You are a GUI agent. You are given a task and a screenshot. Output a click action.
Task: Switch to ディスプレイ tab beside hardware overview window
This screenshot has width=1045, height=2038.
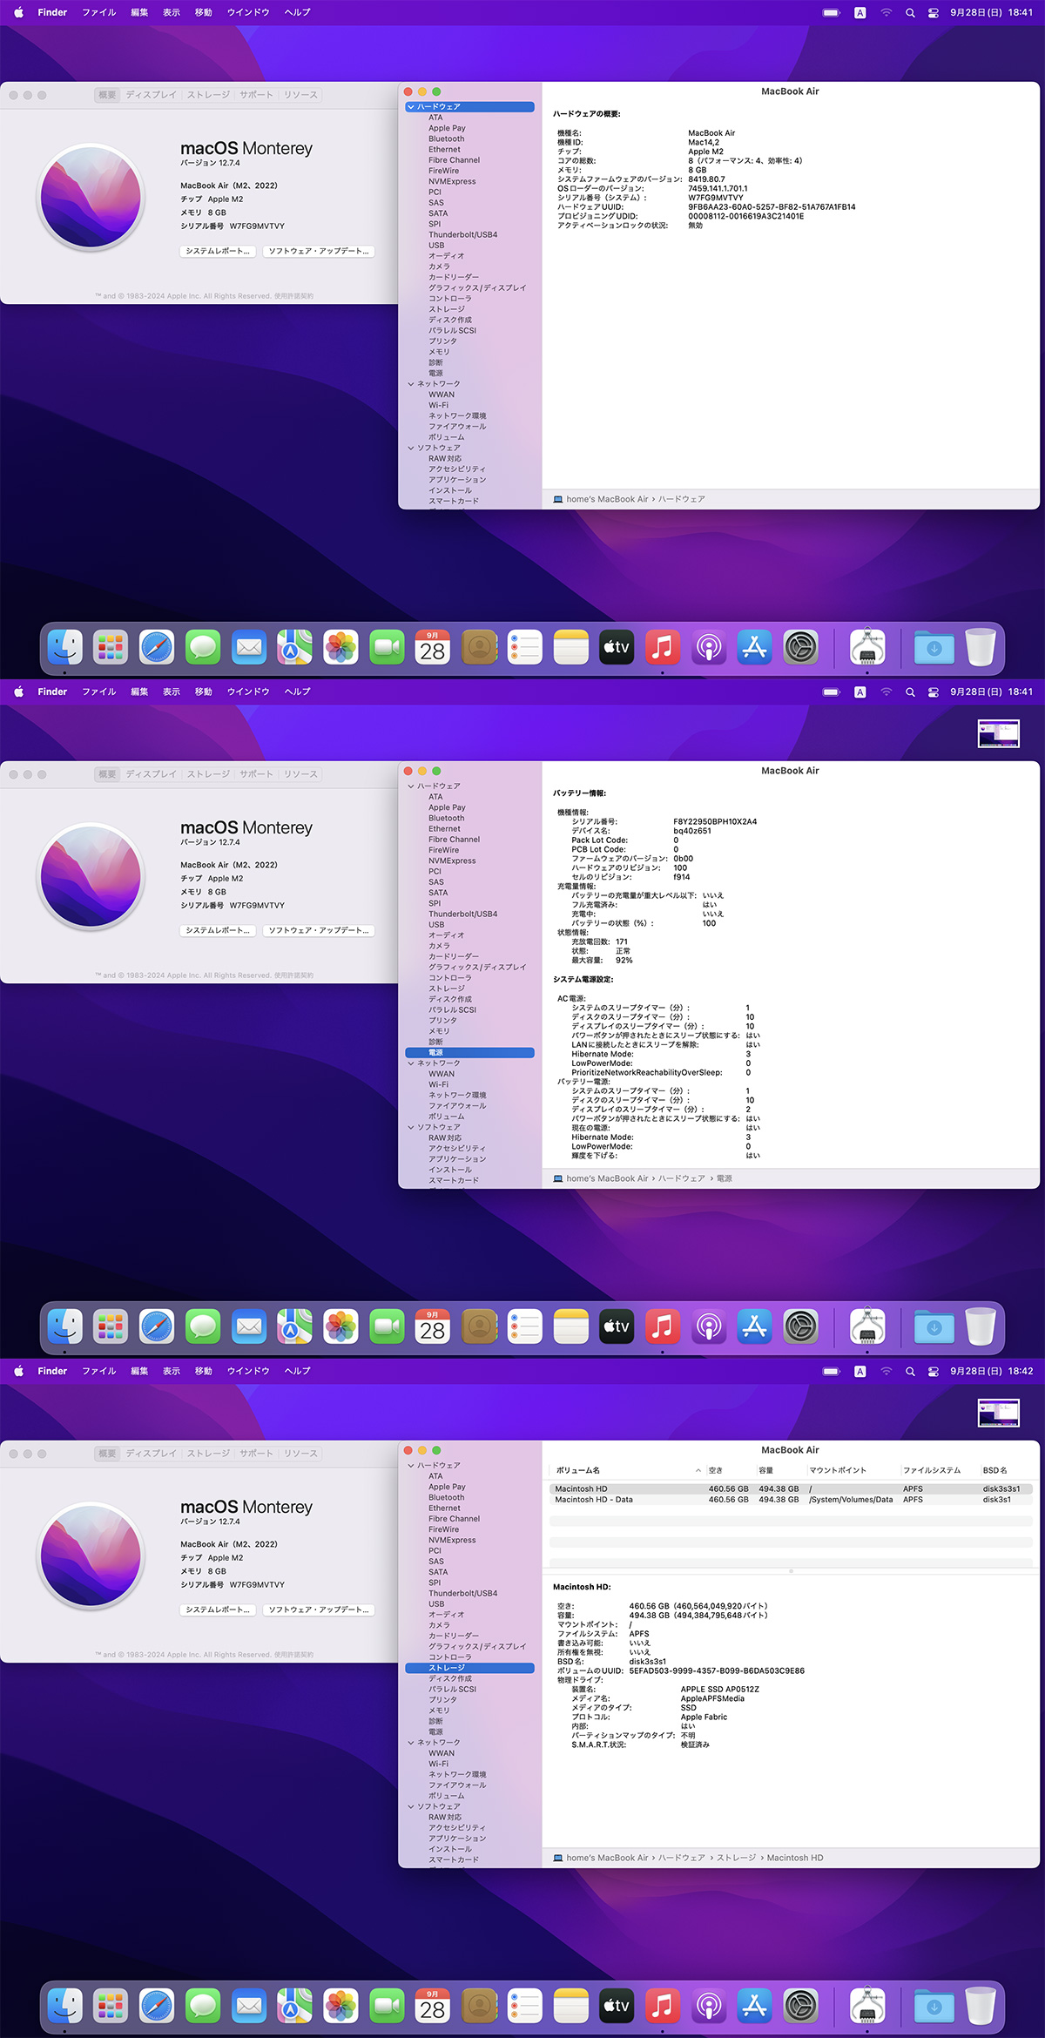click(x=151, y=95)
